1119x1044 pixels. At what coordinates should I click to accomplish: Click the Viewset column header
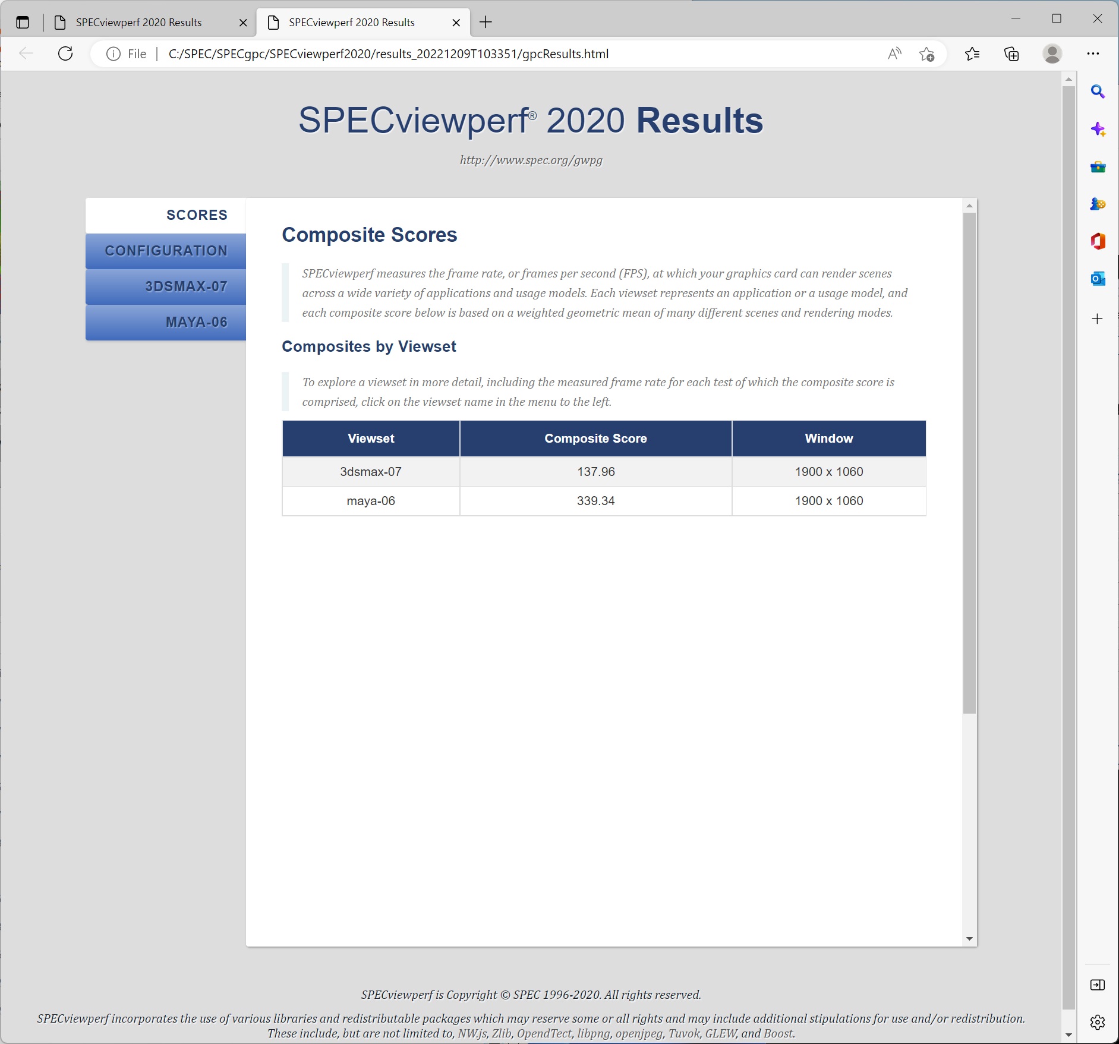[x=371, y=439]
